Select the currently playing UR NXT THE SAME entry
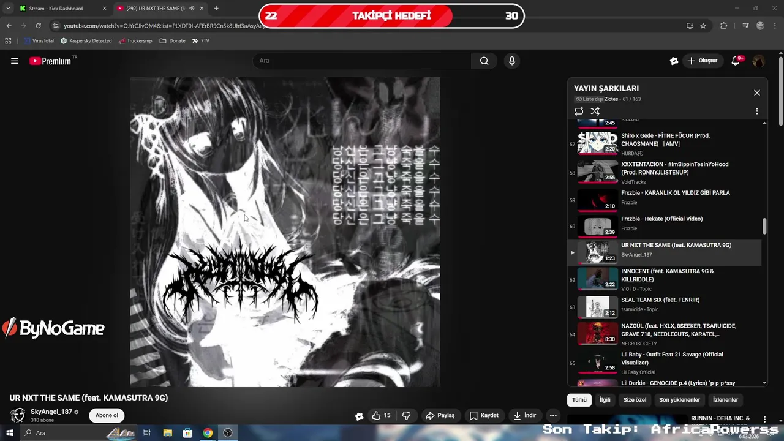Image resolution: width=784 pixels, height=441 pixels. tap(665, 252)
